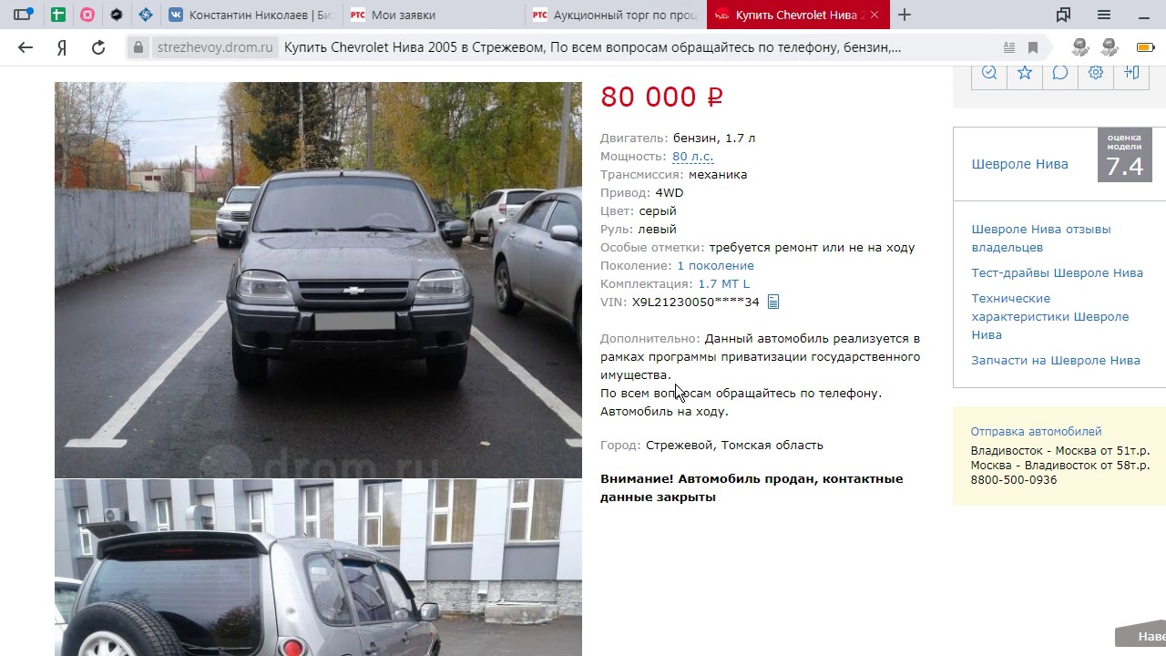
Task: Close the 'Купить Chevrolet Нива' tab
Action: (x=874, y=15)
